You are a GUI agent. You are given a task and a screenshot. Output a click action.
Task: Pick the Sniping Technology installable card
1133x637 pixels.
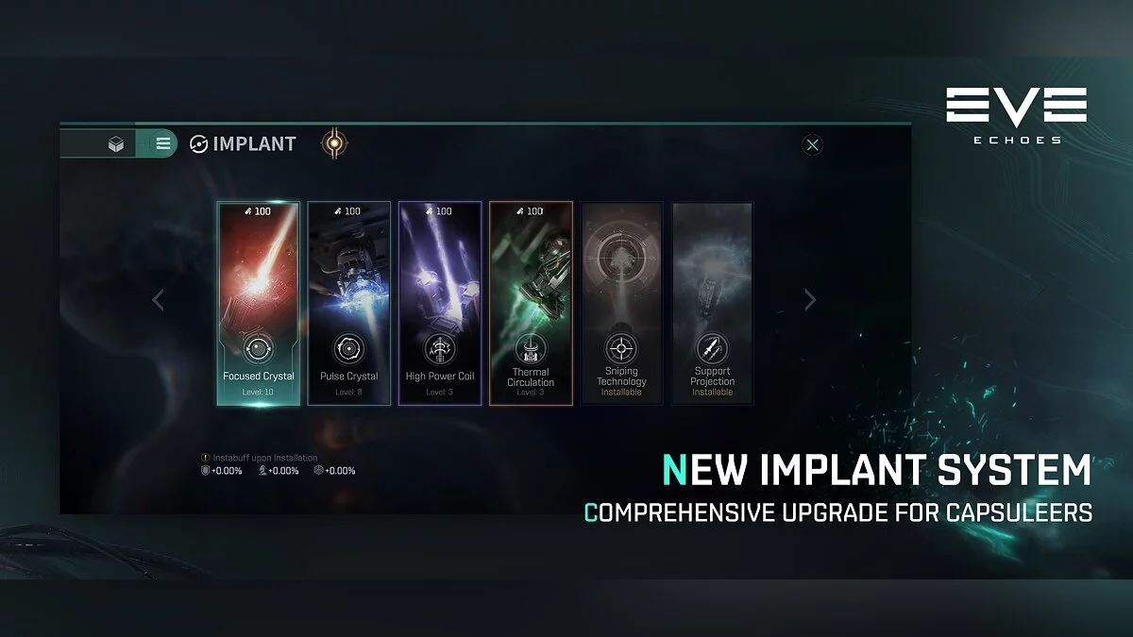[621, 303]
